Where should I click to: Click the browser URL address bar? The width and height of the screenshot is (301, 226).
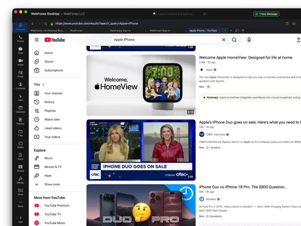pyautogui.click(x=166, y=24)
